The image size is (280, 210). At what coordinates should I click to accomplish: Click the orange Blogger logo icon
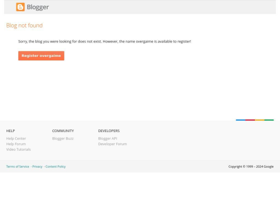click(20, 7)
